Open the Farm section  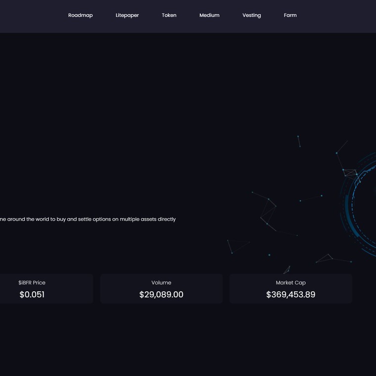click(290, 15)
